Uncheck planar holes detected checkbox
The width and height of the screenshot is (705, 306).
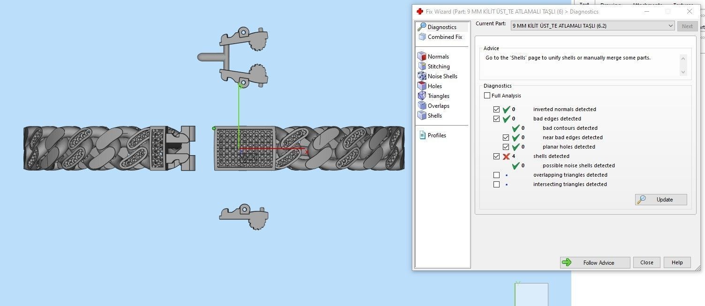pos(506,147)
